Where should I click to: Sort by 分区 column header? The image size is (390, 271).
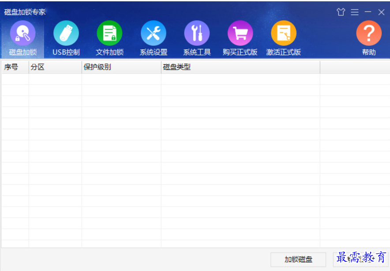[55, 67]
